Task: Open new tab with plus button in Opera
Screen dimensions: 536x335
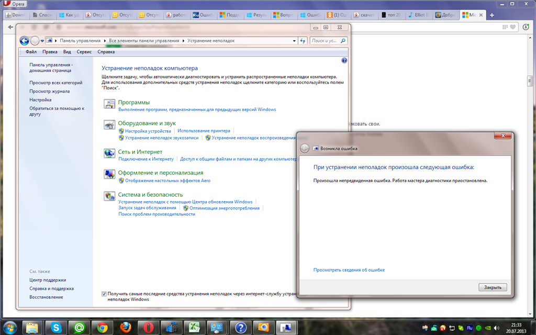Action: pos(492,15)
